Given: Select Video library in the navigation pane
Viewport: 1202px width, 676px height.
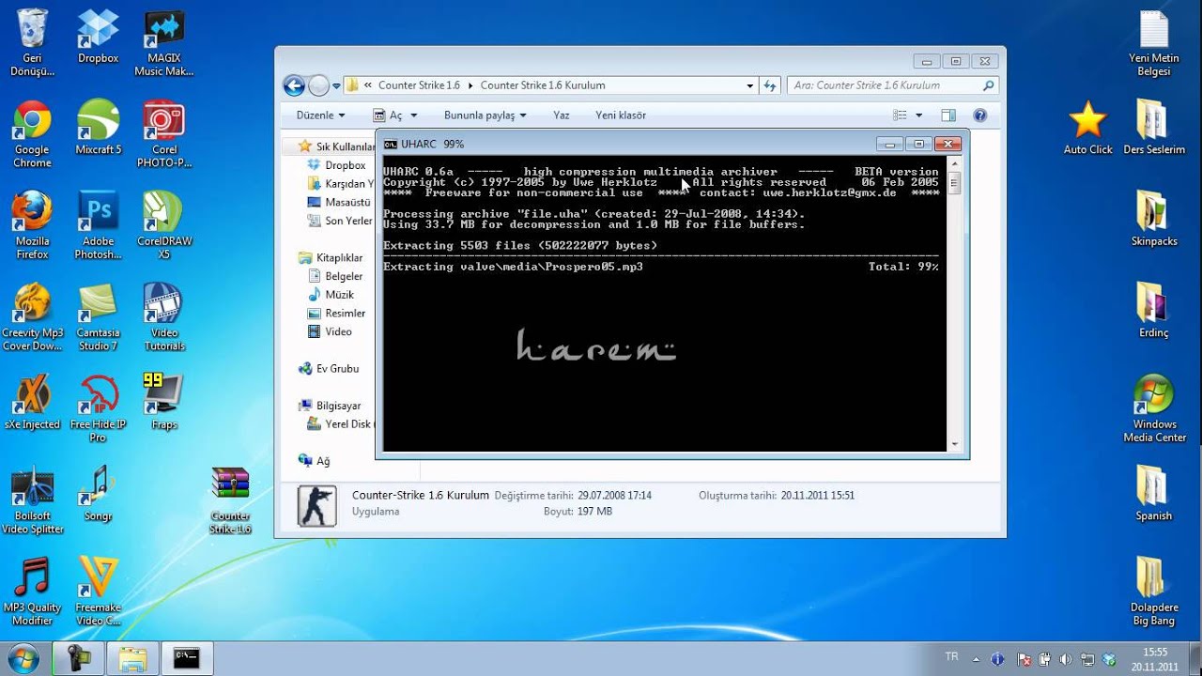Looking at the screenshot, I should click(x=330, y=331).
